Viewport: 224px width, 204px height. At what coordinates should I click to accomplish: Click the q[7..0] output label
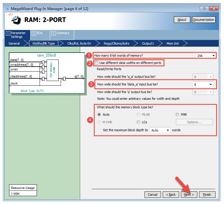tap(79, 76)
